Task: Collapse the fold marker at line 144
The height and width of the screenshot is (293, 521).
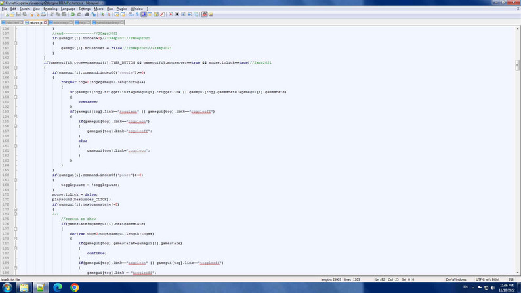Action: click(15, 68)
